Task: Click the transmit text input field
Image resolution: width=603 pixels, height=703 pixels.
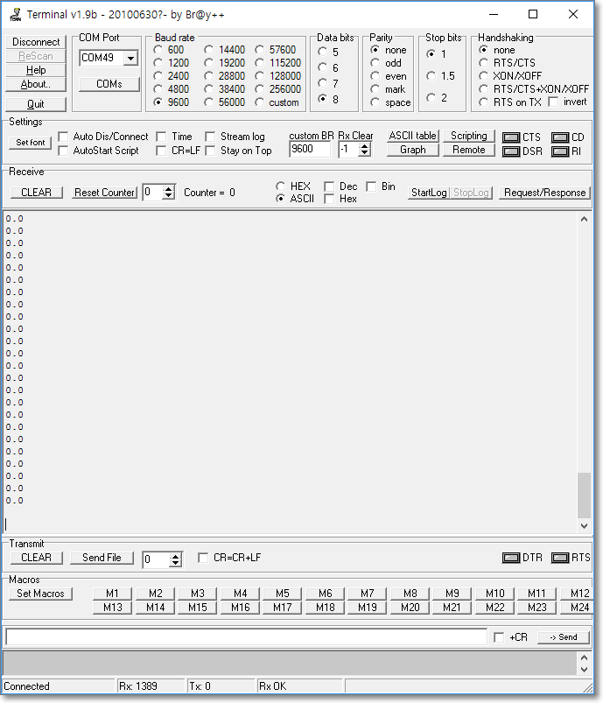Action: pyautogui.click(x=245, y=636)
